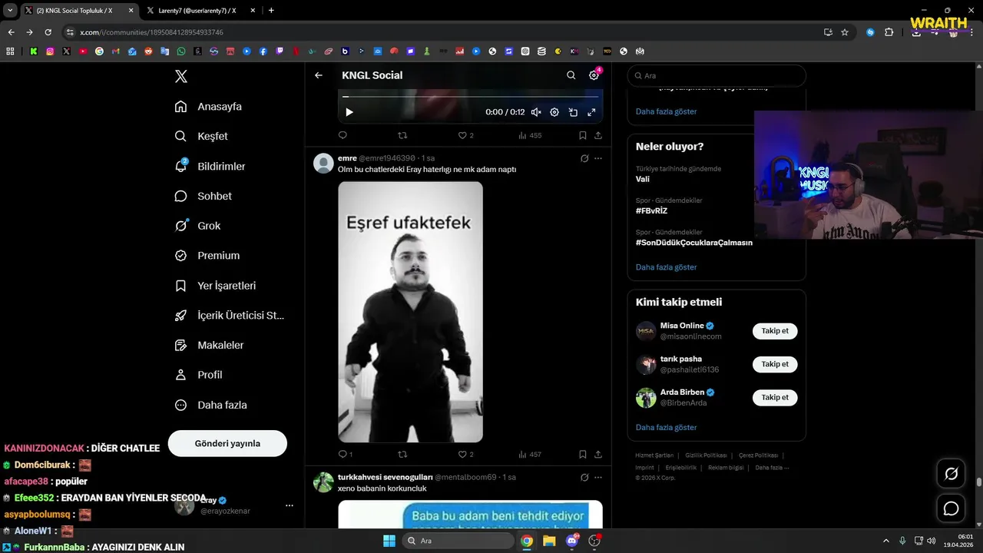Open Anasayfa home page
983x553 pixels.
tap(208, 107)
